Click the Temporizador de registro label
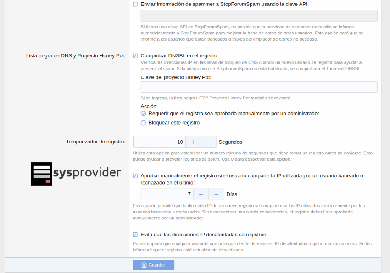 point(95,142)
